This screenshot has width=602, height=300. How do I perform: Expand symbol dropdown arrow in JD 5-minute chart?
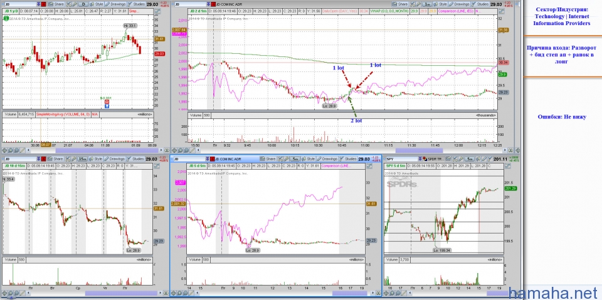tap(208, 159)
